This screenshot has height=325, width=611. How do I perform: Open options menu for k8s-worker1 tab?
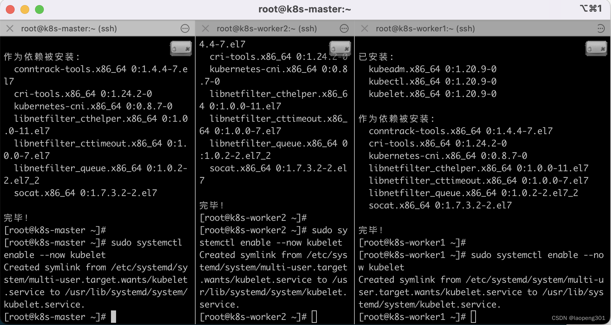[x=601, y=28]
